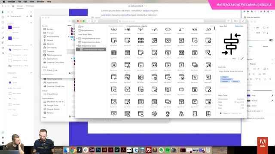This screenshot has width=275, height=154.
Task: Open the View menu
Action: tap(32, 2)
